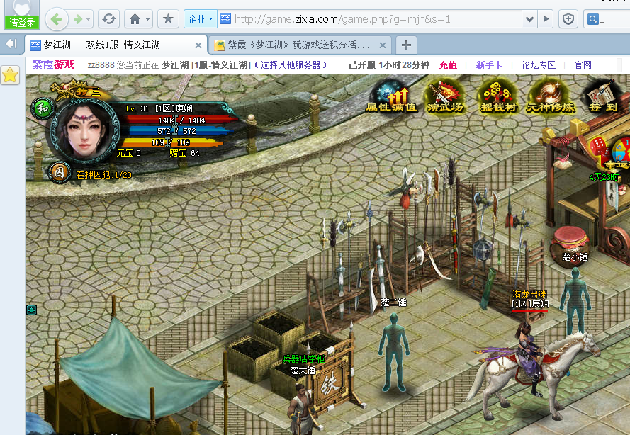Click the 请登录 login avatar
The height and width of the screenshot is (435, 630).
click(x=22, y=14)
